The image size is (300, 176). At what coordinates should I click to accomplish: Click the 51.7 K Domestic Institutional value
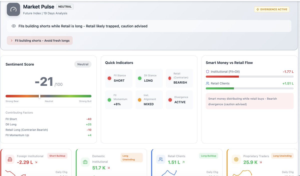pos(99,168)
